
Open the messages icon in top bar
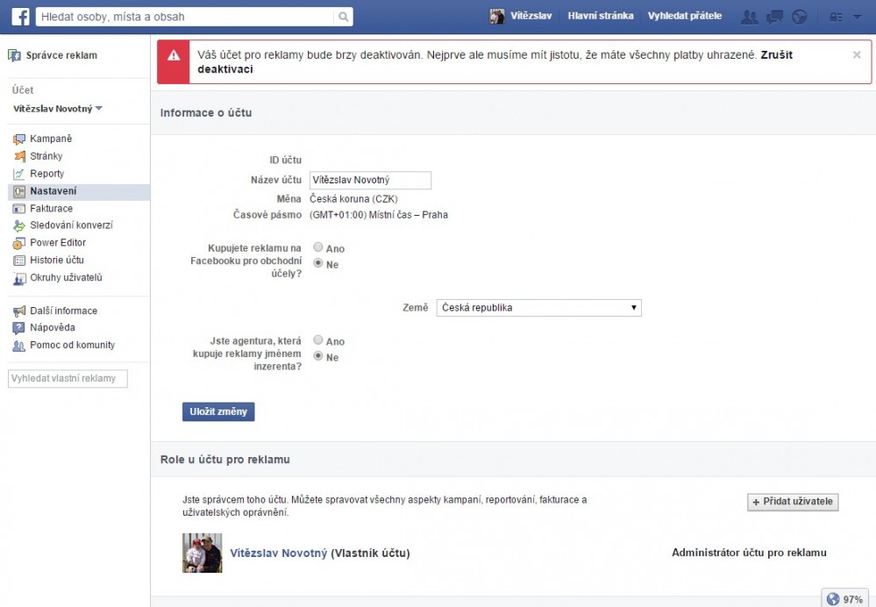click(774, 17)
